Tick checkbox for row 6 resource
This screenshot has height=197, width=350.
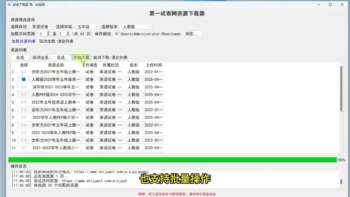[24, 110]
